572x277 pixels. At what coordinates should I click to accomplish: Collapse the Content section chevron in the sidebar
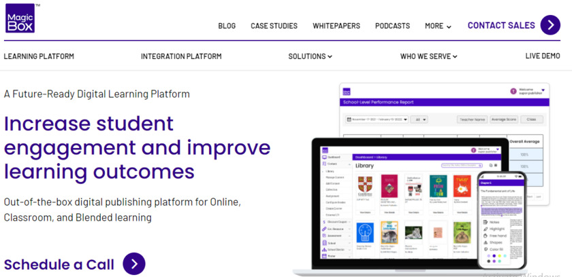(x=349, y=165)
